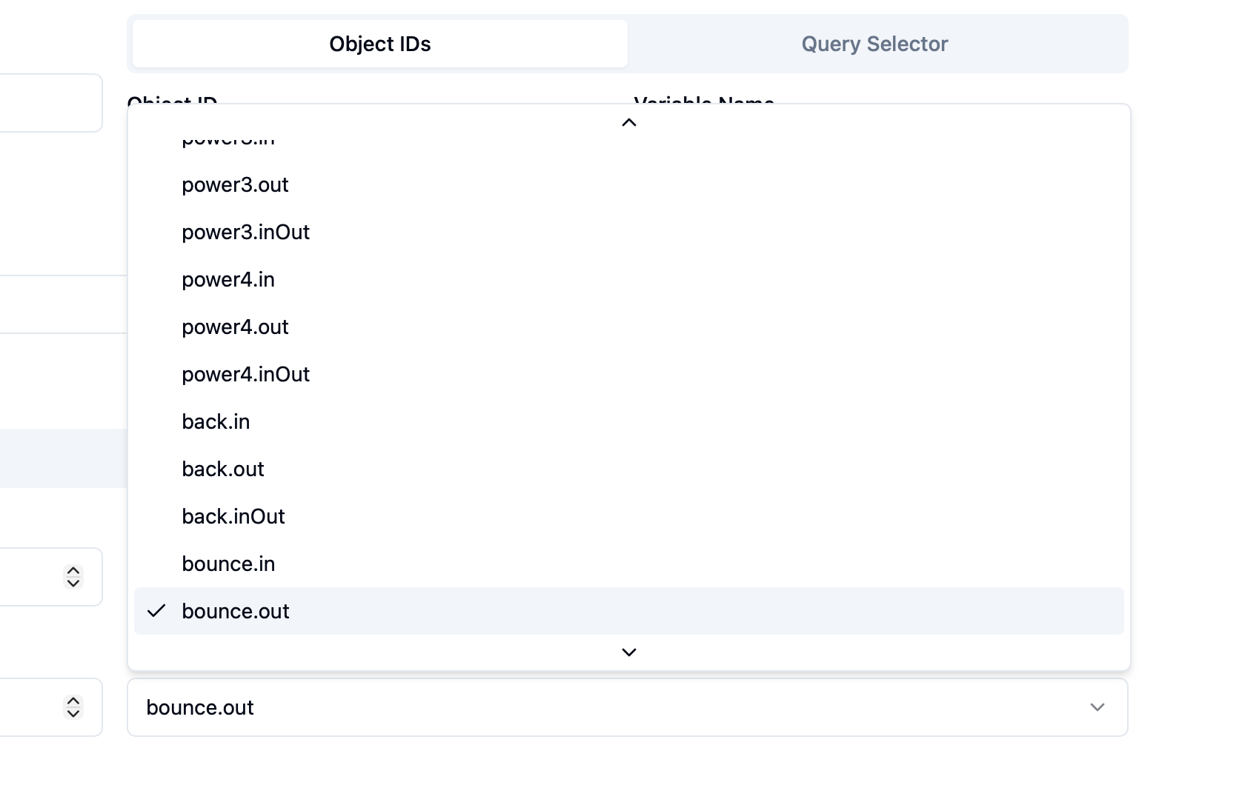Click the downward scroll chevron in the list
This screenshot has height=785, width=1242.
(x=628, y=652)
